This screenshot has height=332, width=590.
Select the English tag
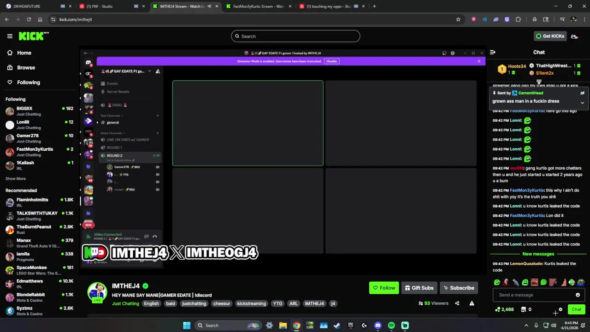pos(151,303)
